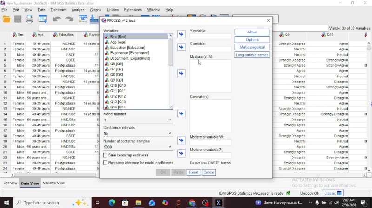Expand the Model number dropdown
This screenshot has height=208, width=372.
point(170,120)
